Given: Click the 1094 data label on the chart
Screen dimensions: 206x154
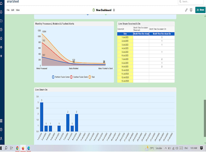Looking at the screenshot, I should [44, 32].
